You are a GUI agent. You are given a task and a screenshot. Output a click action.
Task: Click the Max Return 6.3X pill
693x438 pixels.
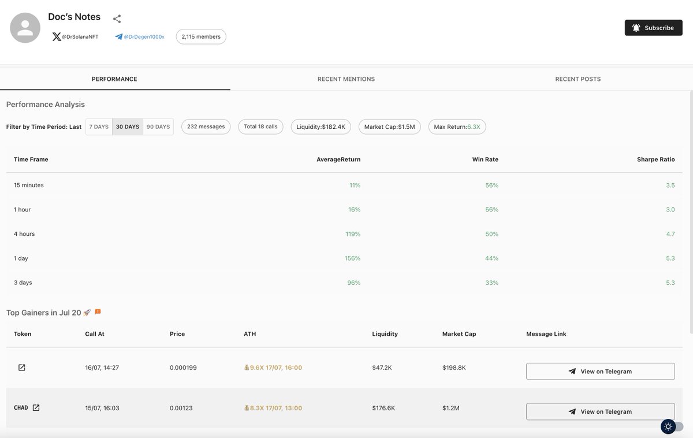click(457, 127)
